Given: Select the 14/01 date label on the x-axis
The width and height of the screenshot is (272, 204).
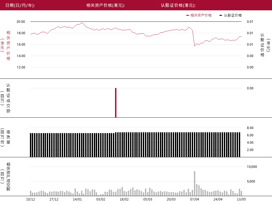Looking at the screenshot, I should (x=77, y=199).
